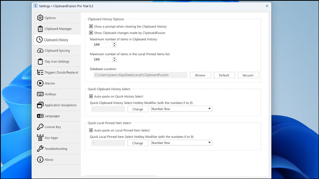Image resolution: width=319 pixels, height=179 pixels.
Task: Open Application Exceptions page
Action: (58, 105)
